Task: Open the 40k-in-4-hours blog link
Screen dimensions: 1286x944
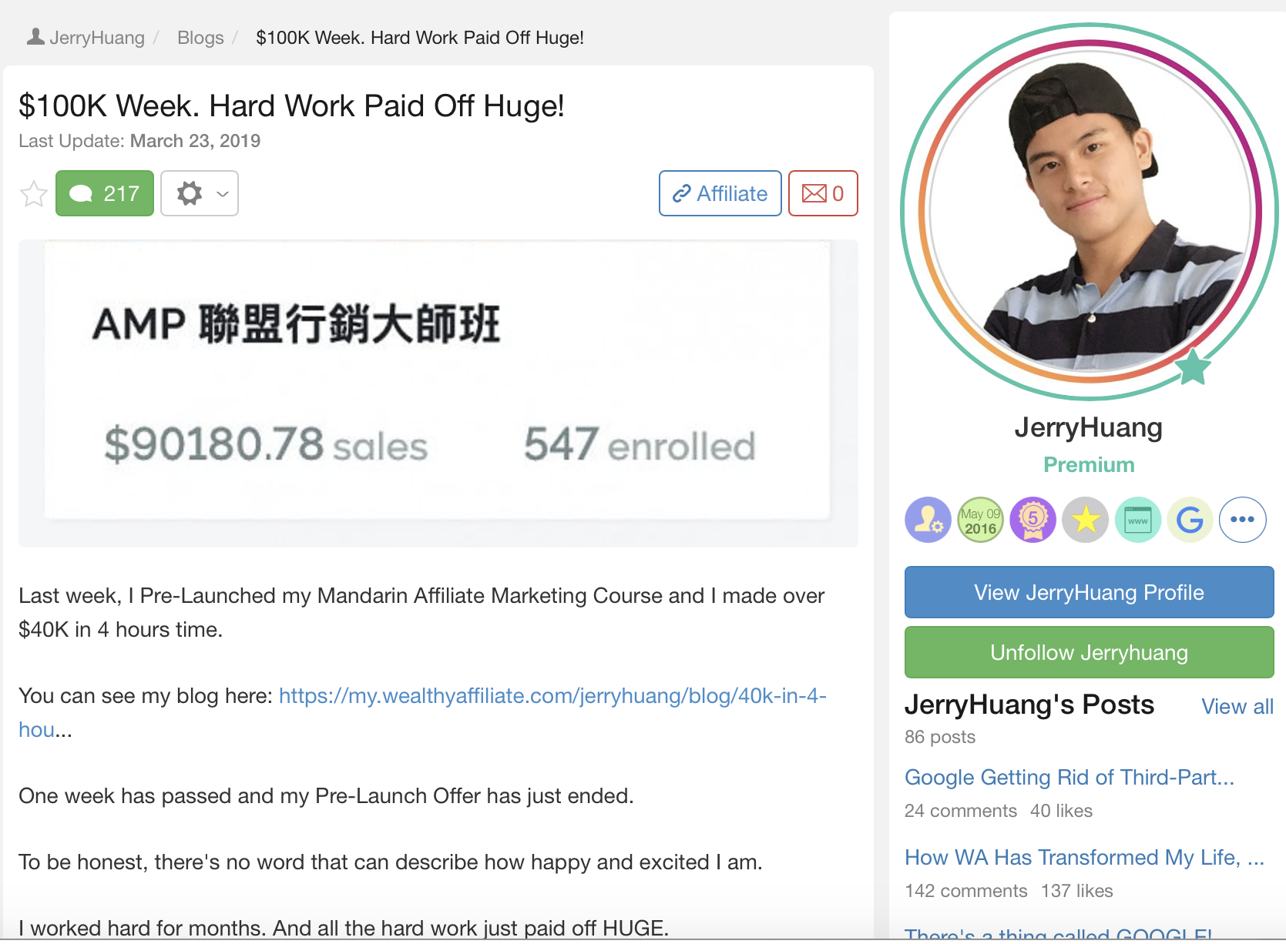Action: pyautogui.click(x=422, y=712)
